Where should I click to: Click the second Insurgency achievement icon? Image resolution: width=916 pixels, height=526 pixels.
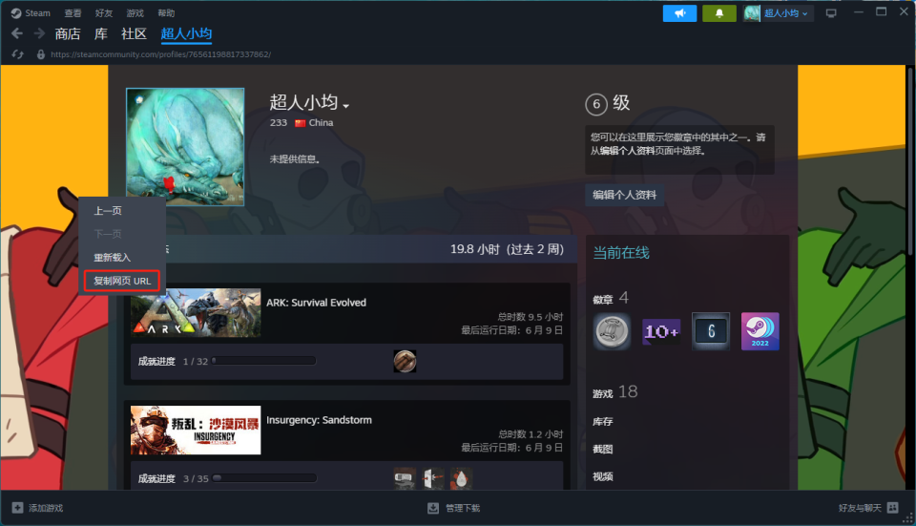433,478
